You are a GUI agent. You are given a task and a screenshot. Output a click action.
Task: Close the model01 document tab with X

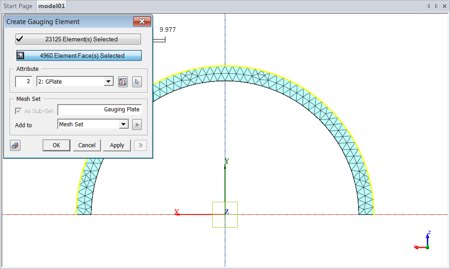(x=444, y=6)
